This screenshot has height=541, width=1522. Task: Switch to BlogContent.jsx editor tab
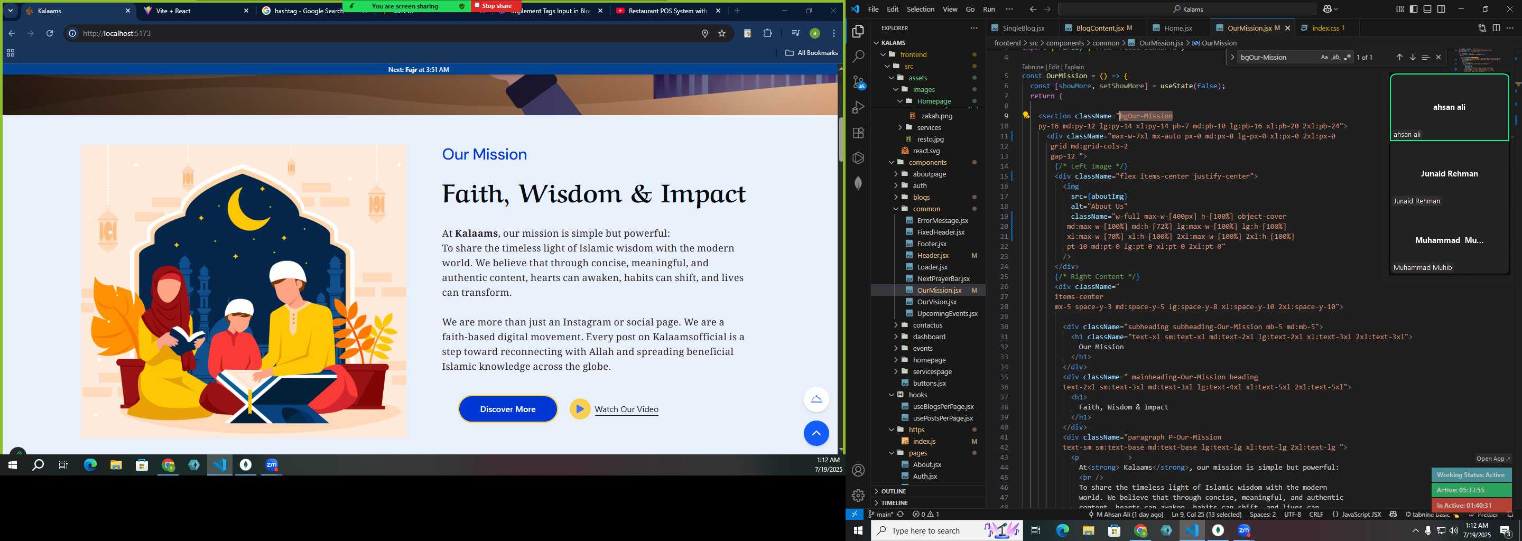1103,28
